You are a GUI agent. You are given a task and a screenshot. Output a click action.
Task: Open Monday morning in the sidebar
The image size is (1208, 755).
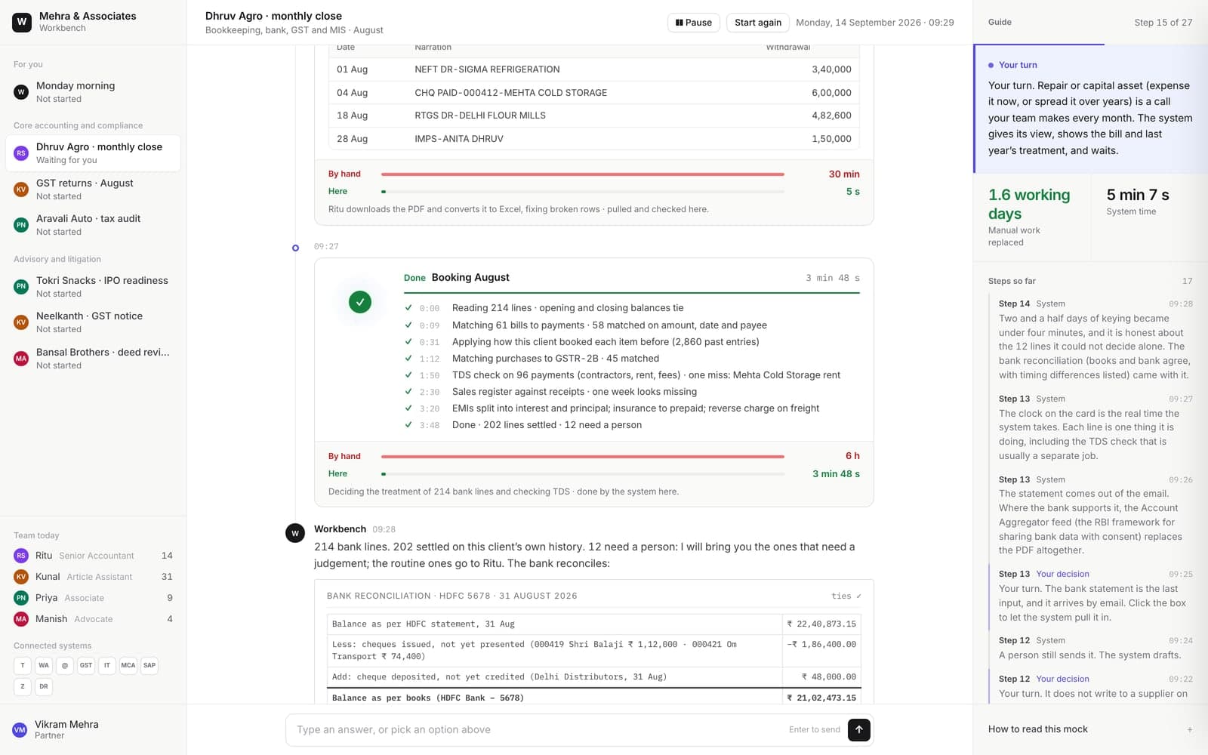click(93, 92)
